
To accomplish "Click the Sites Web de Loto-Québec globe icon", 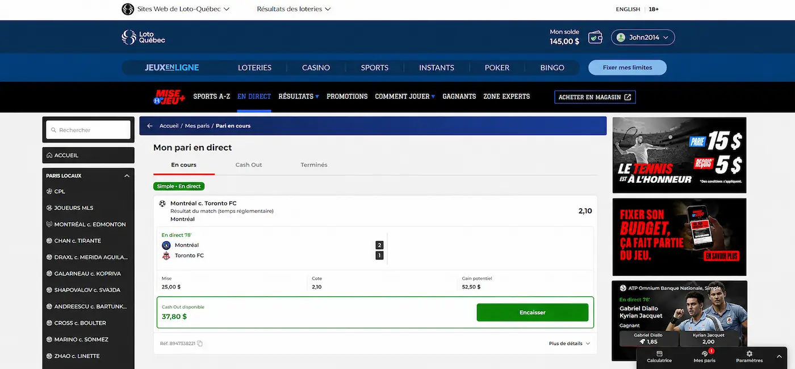I will (x=128, y=9).
